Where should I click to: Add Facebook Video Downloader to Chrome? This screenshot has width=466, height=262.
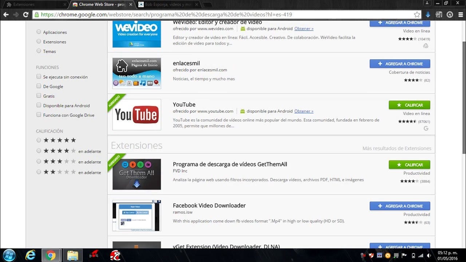click(x=400, y=206)
